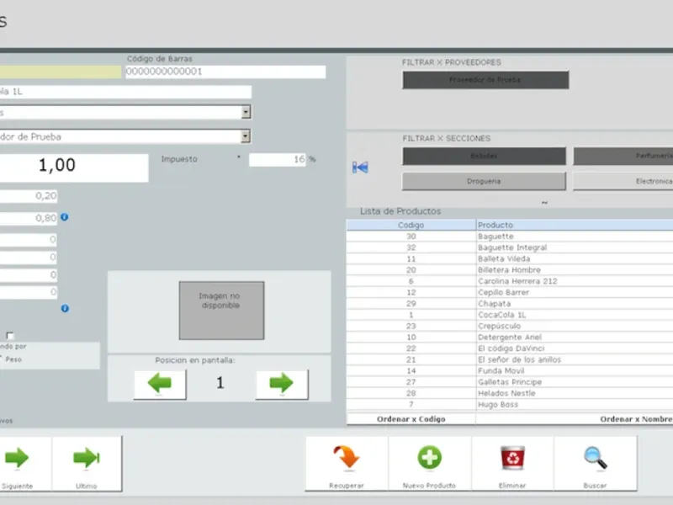Move screen position left with green arrow

(x=160, y=385)
